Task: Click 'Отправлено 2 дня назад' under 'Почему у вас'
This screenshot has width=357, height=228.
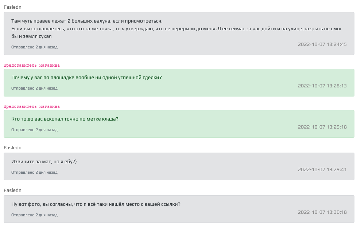Action: [34, 88]
